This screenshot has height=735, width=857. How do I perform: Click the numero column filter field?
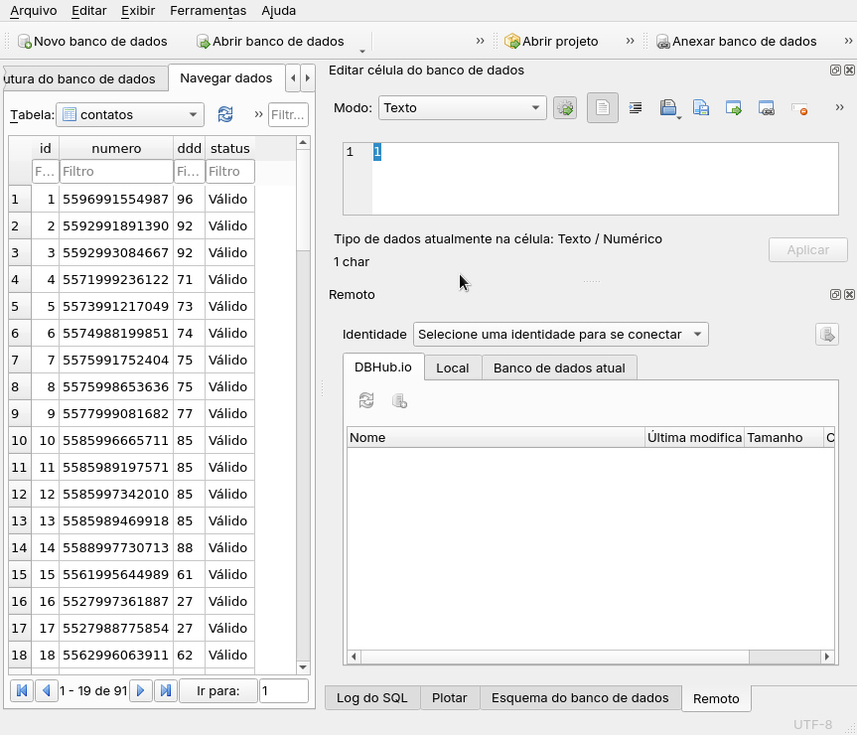pos(115,172)
